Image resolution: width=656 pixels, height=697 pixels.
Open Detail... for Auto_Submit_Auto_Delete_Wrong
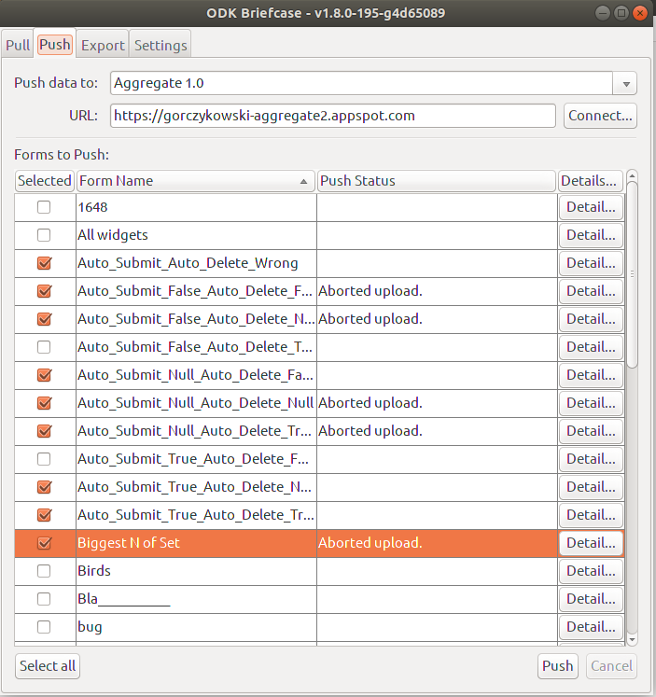coord(591,263)
